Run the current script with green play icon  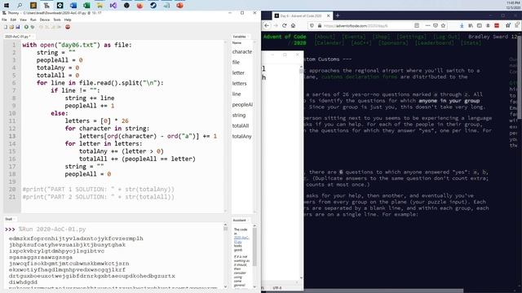coord(26,27)
